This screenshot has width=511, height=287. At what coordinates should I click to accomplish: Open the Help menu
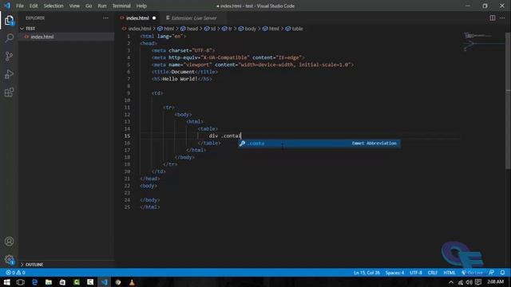(x=141, y=6)
